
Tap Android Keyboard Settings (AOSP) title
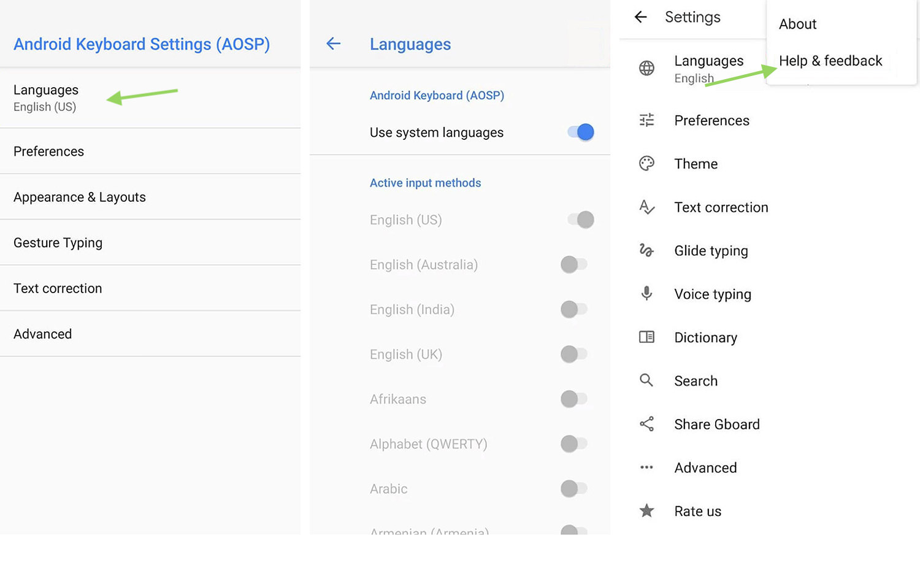click(142, 44)
